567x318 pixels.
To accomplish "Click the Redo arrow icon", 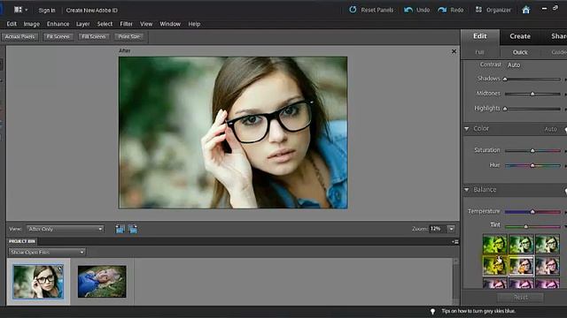I will pos(442,10).
